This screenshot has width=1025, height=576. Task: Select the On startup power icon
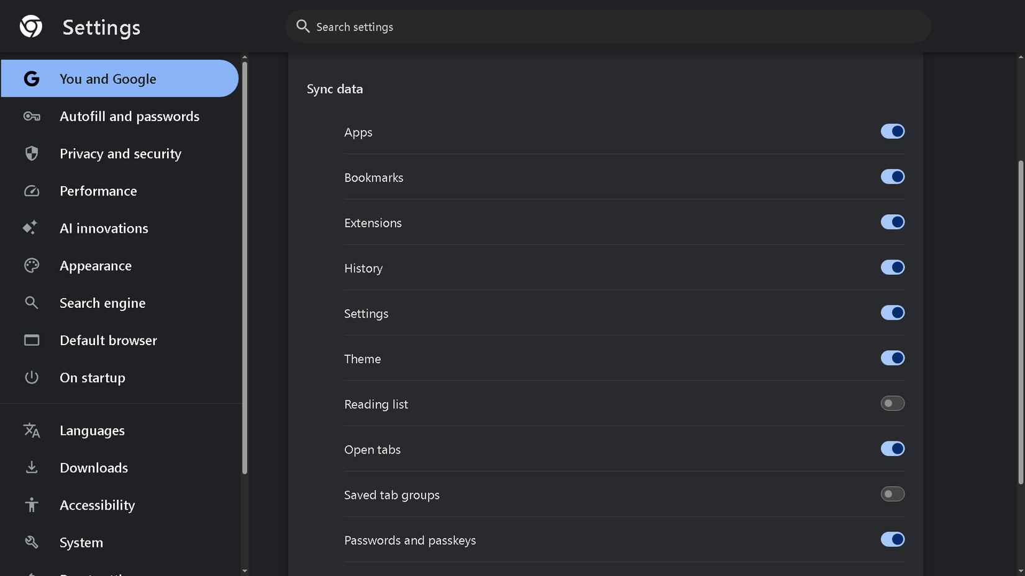[x=31, y=377]
